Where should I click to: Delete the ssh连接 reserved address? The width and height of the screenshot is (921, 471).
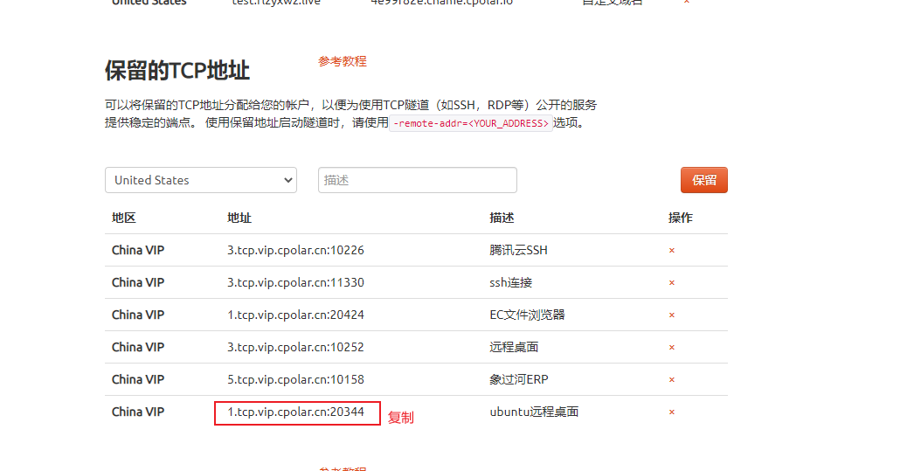[x=671, y=283]
